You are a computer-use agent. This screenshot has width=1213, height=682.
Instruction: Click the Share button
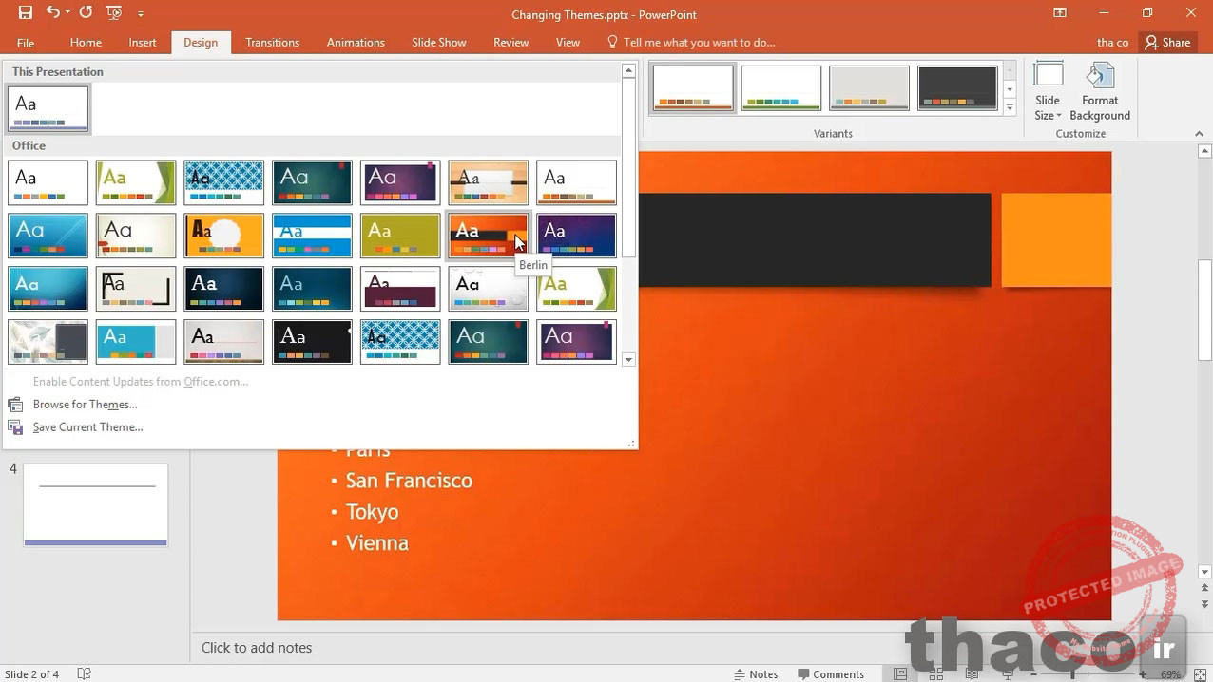tap(1168, 43)
